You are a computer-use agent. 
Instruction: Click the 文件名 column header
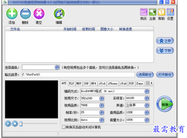32,29
